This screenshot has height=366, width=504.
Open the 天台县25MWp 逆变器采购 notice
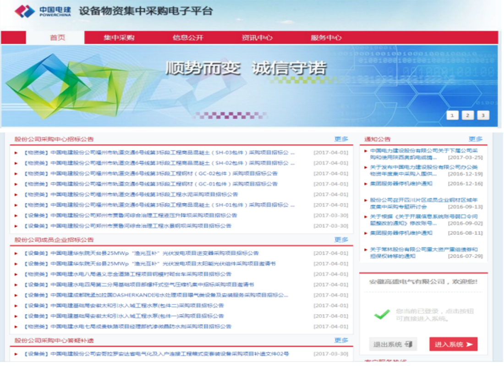click(142, 253)
